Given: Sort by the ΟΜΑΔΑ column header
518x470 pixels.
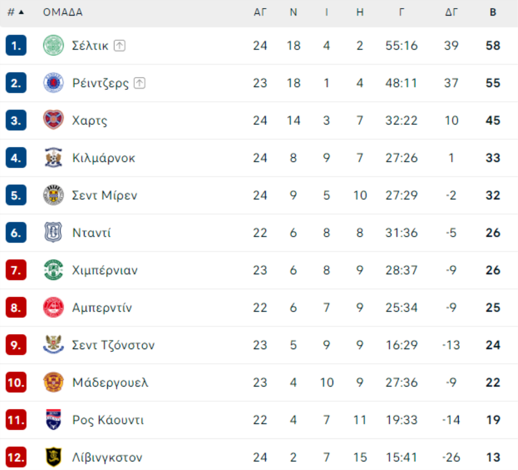Looking at the screenshot, I should 63,12.
